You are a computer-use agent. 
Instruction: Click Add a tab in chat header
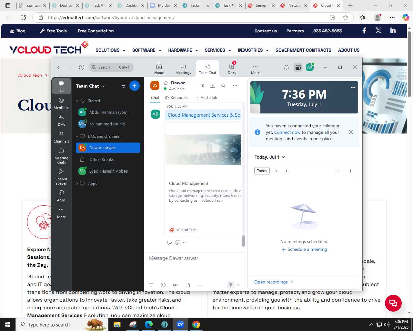(206, 98)
